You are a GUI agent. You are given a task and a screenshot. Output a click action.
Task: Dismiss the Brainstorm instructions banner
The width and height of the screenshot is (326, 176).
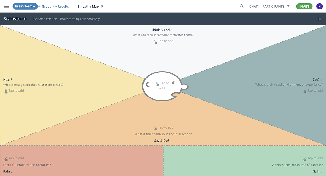point(319,19)
